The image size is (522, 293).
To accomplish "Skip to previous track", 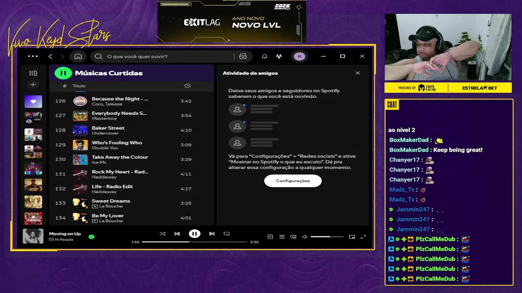I will click(177, 234).
